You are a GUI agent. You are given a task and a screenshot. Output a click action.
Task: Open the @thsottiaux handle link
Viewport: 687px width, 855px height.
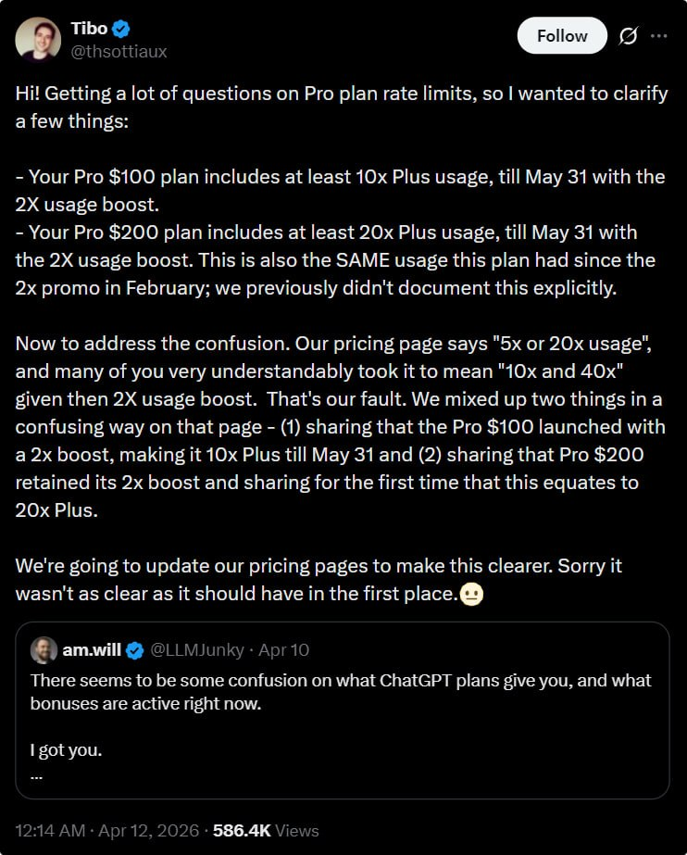(119, 52)
